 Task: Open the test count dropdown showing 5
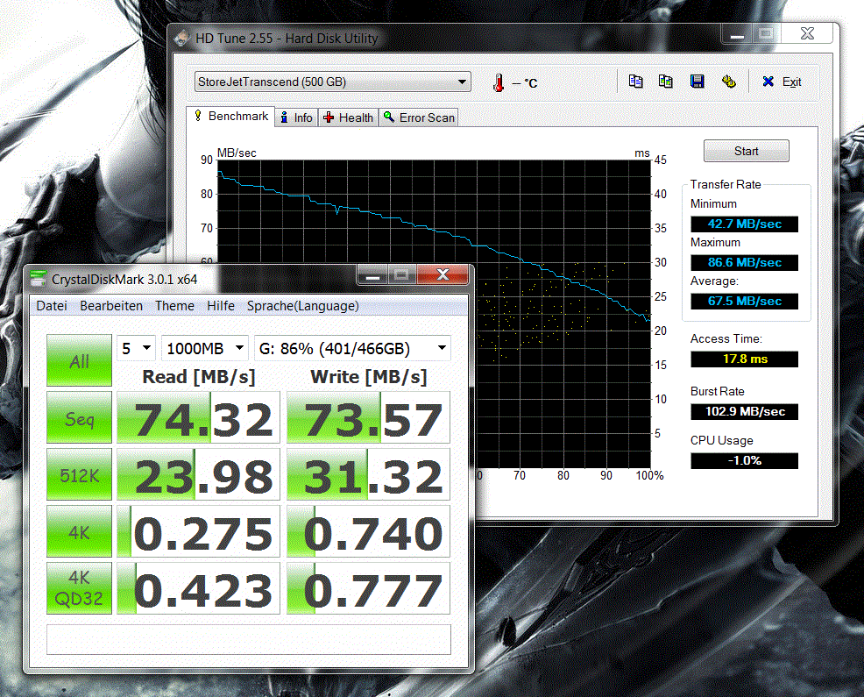pyautogui.click(x=136, y=348)
